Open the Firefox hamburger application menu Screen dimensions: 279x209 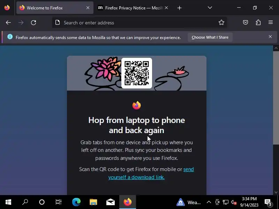(271, 22)
